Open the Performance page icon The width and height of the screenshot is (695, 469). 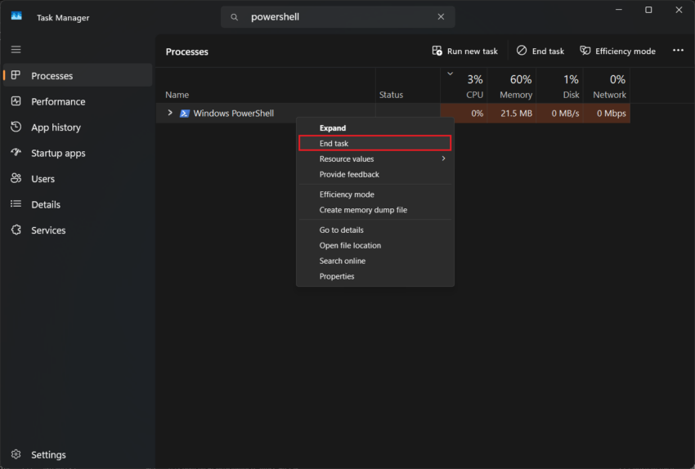16,101
